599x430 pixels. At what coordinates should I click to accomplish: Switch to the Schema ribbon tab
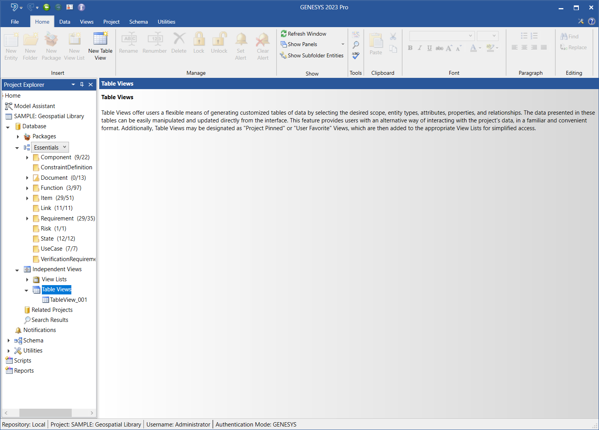[x=138, y=22]
